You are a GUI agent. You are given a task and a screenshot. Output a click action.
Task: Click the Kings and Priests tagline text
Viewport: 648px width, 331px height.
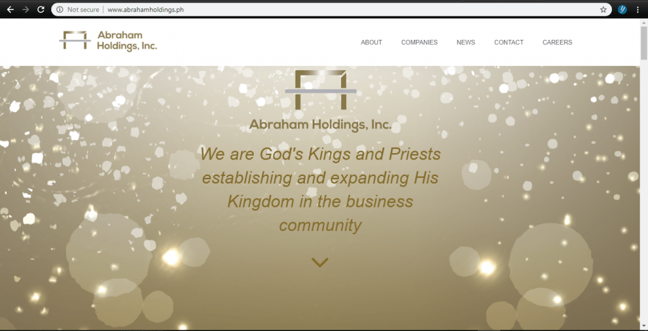[x=321, y=190]
